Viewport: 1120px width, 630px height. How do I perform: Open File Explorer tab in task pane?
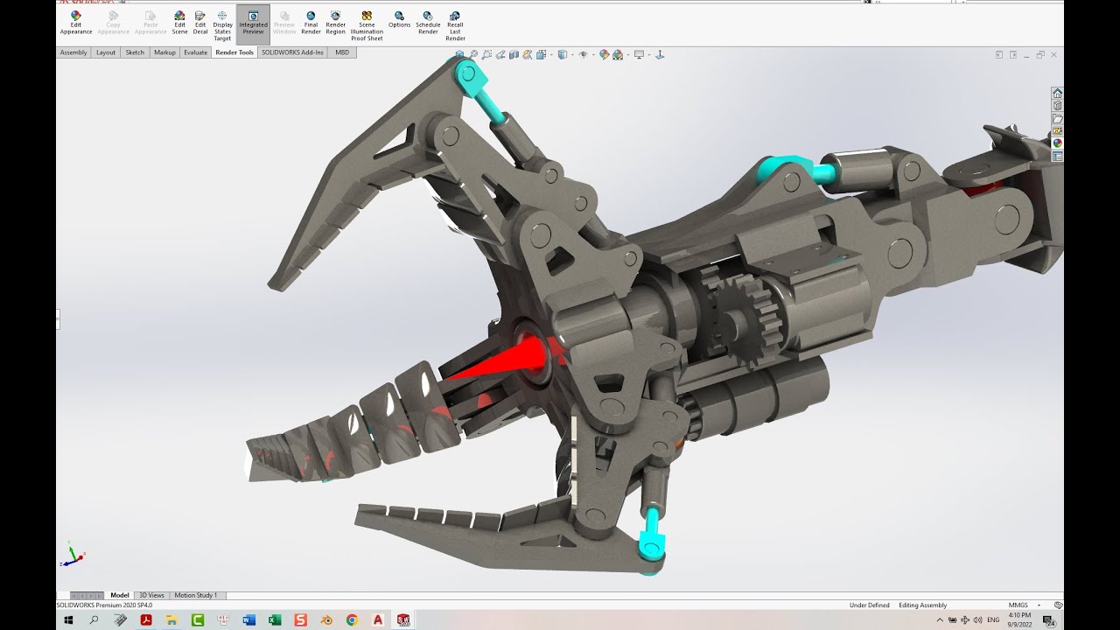click(1057, 118)
